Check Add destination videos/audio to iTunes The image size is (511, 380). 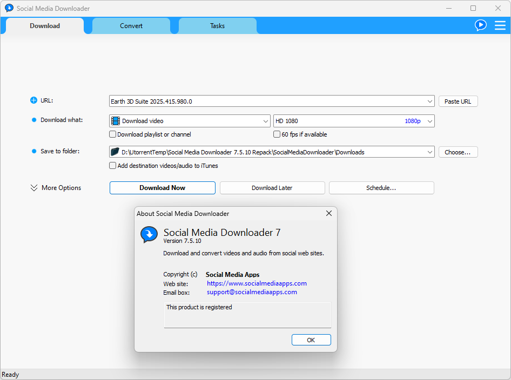(113, 165)
